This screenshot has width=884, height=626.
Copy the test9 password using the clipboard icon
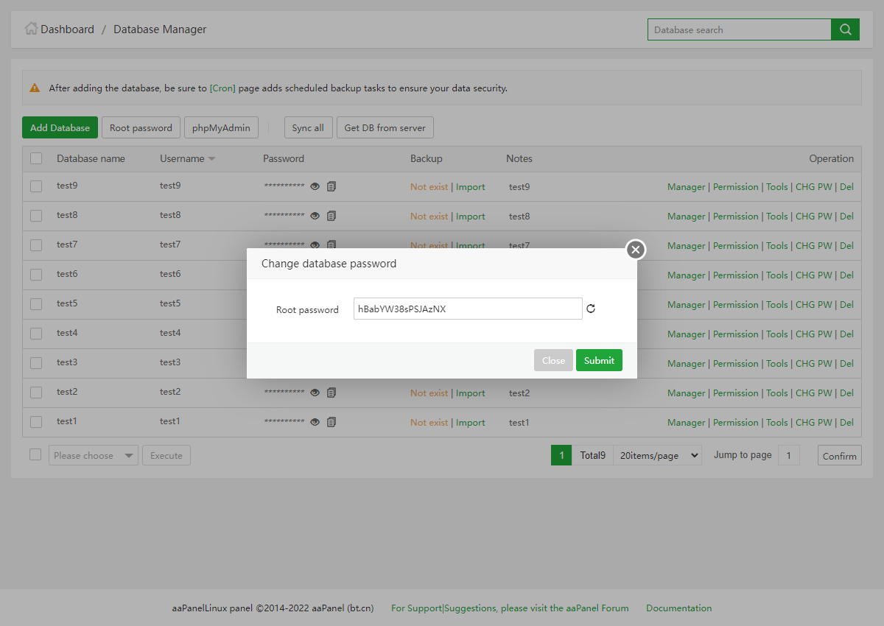(331, 186)
